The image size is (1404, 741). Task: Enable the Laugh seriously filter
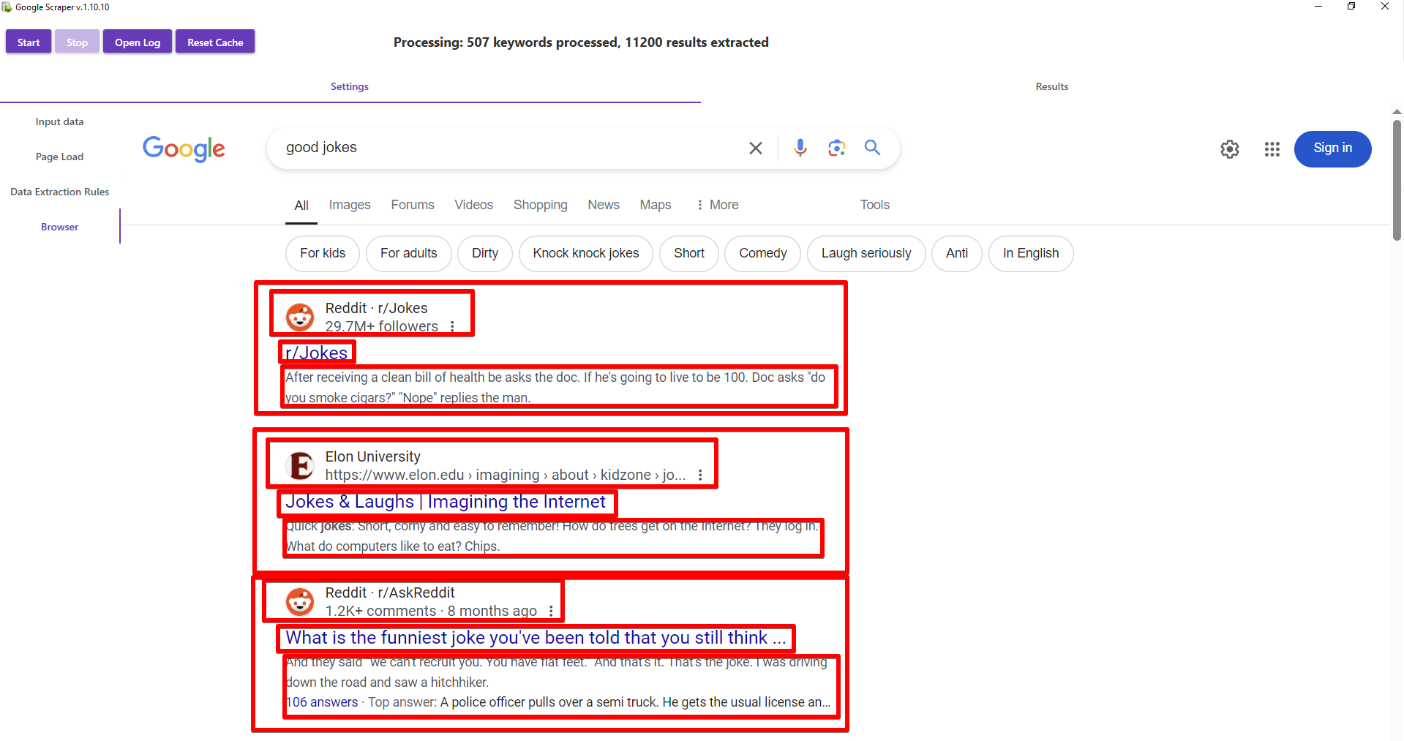tap(866, 253)
